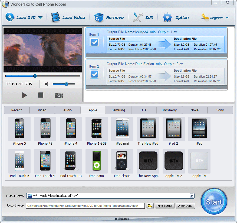Open the Nokia tab
The width and height of the screenshot is (237, 223).
195,110
